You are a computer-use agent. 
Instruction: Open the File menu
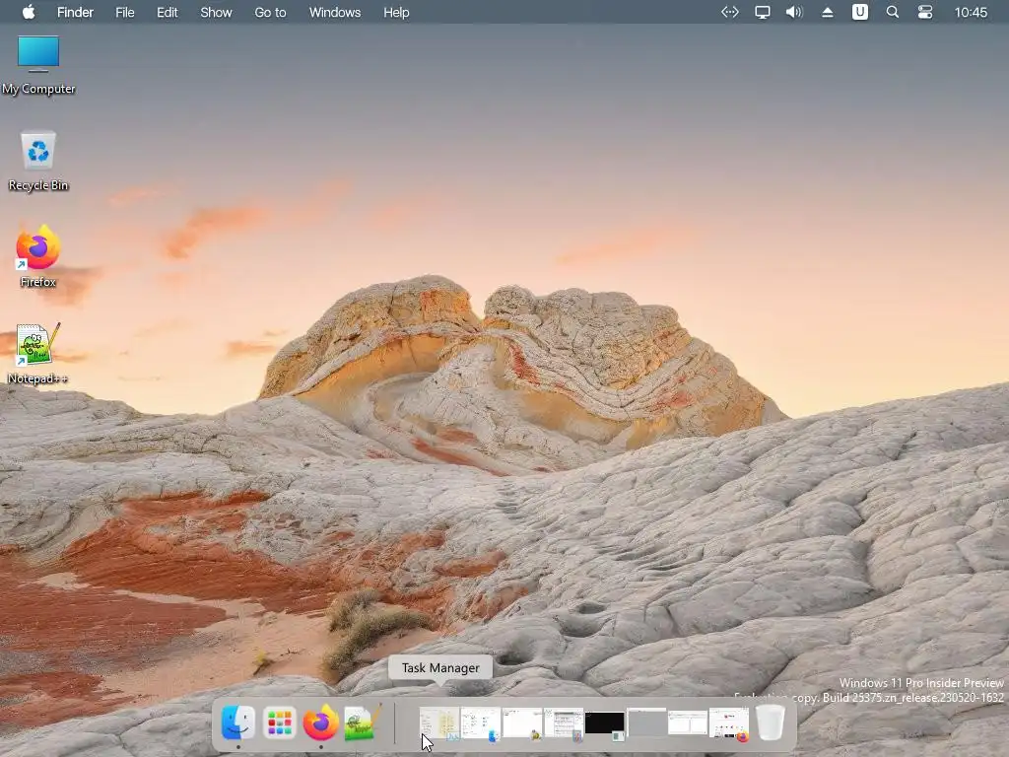tap(125, 12)
